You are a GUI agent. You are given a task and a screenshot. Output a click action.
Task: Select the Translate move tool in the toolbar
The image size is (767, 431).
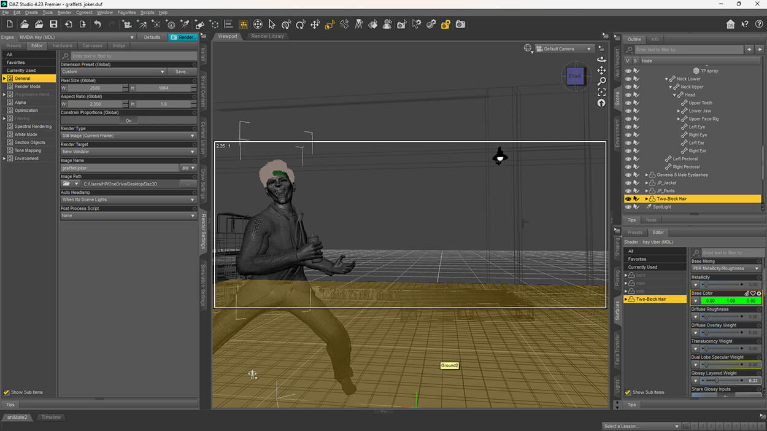click(x=315, y=25)
